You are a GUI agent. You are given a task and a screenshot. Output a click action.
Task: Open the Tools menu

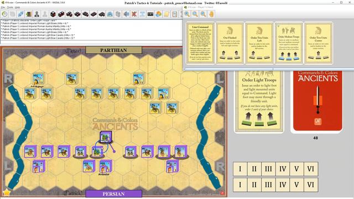pyautogui.click(x=10, y=7)
